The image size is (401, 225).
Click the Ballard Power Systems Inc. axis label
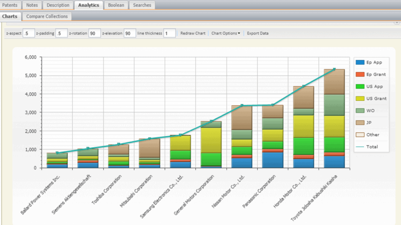point(40,195)
